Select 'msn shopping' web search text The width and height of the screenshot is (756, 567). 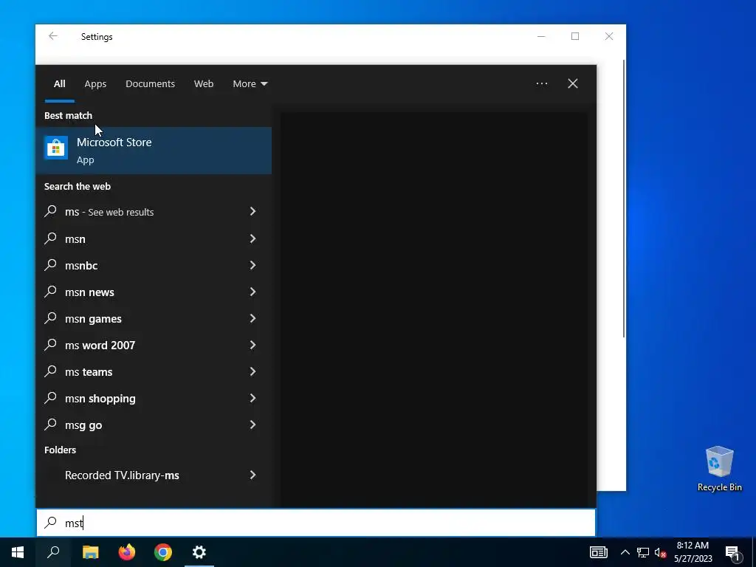[x=100, y=399]
